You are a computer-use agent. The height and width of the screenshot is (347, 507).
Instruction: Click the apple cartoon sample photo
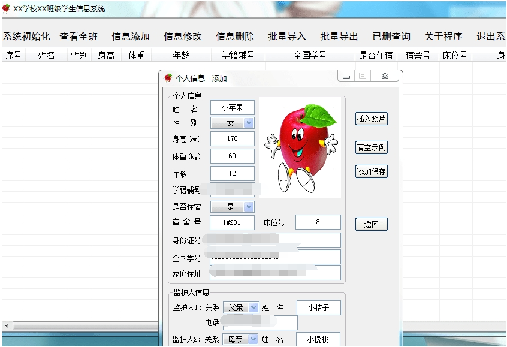click(298, 147)
